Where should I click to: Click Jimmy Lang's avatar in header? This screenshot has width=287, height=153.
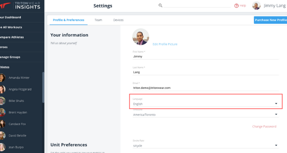[256, 6]
